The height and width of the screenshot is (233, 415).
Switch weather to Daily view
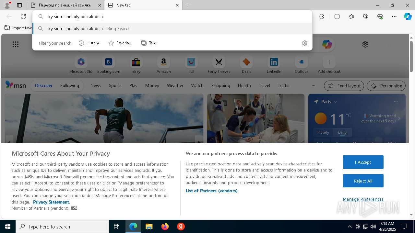[342, 132]
